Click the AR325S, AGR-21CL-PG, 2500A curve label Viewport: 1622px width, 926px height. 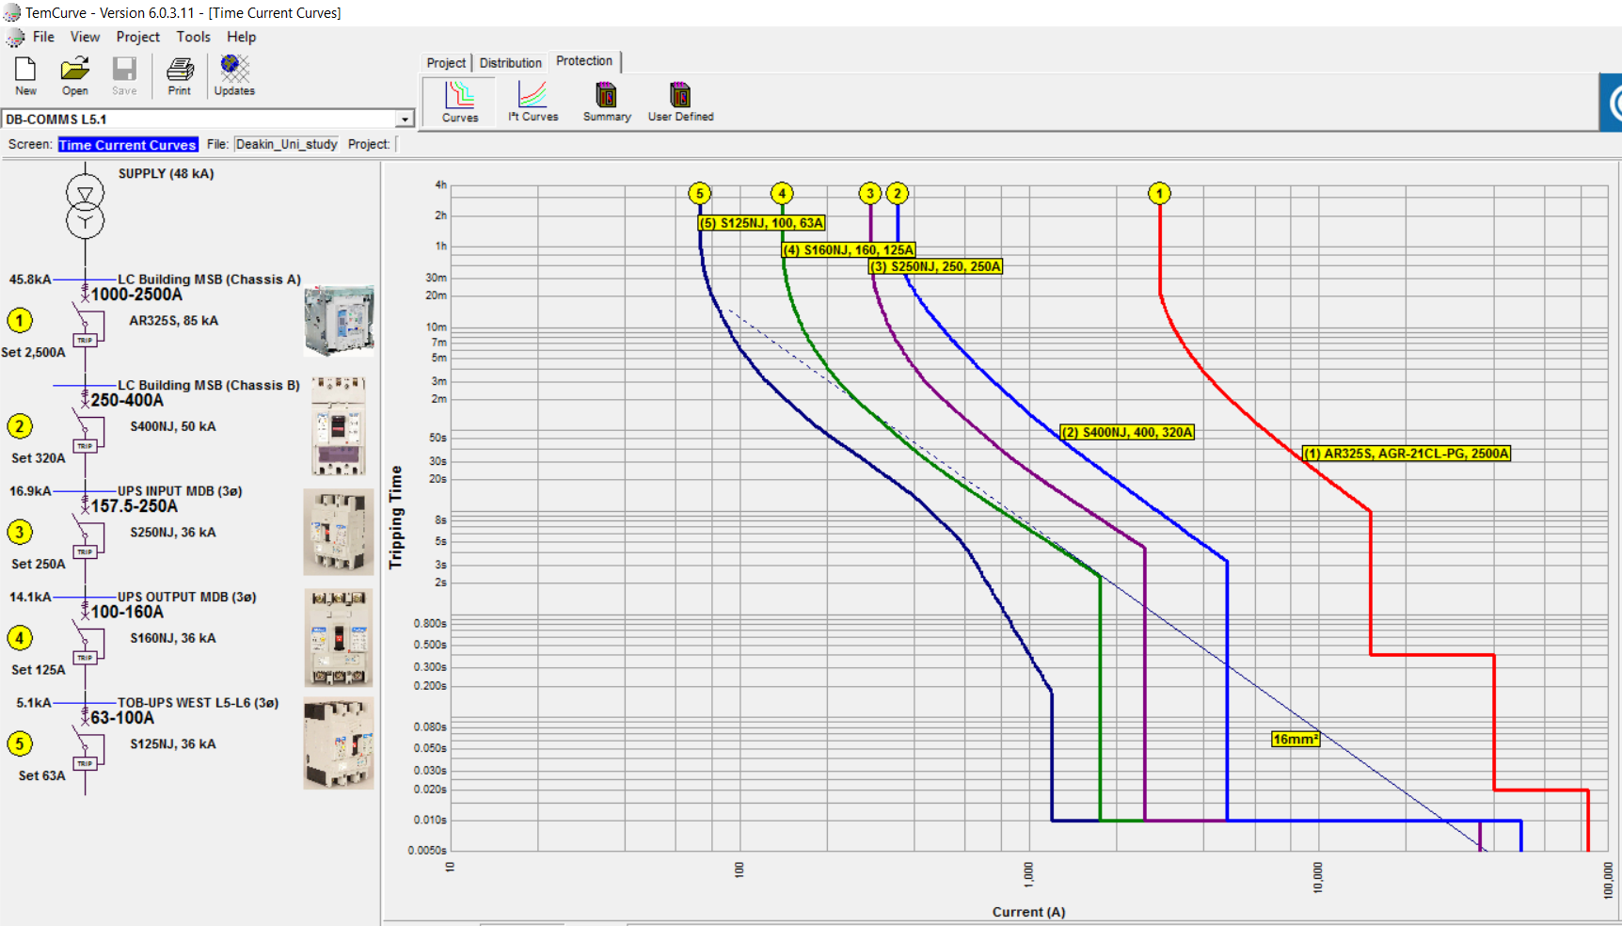pyautogui.click(x=1406, y=454)
